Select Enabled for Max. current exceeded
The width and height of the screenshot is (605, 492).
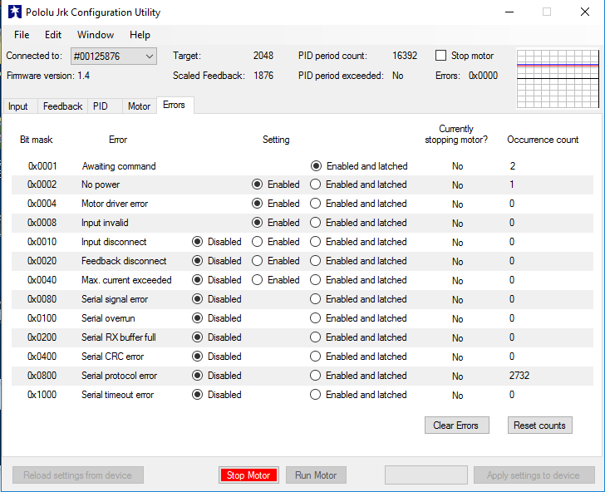pos(258,280)
